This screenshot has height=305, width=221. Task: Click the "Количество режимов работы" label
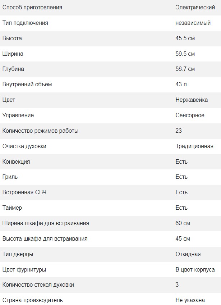coord(40,131)
